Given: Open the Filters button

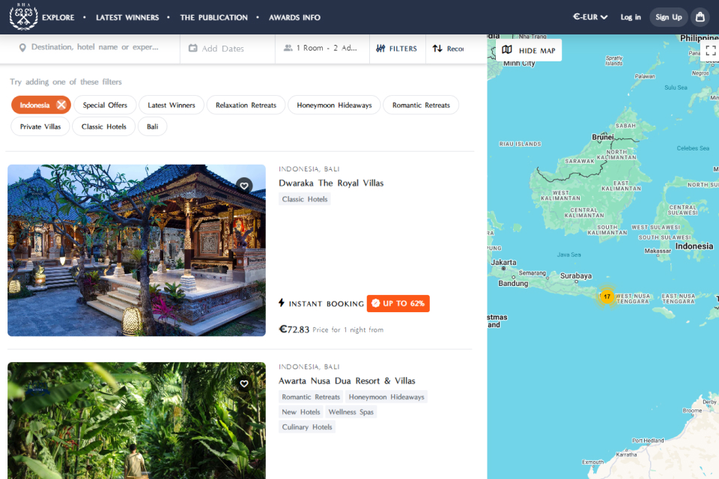Looking at the screenshot, I should [397, 48].
